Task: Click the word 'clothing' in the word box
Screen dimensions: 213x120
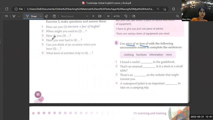Action: coord(129,55)
